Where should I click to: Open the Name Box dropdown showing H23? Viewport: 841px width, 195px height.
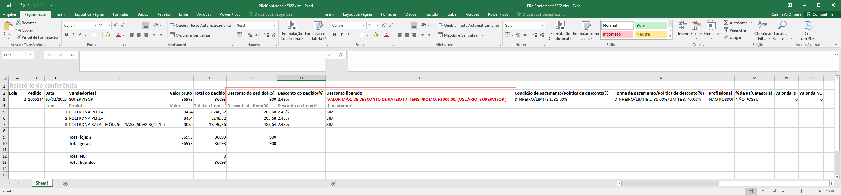point(31,55)
